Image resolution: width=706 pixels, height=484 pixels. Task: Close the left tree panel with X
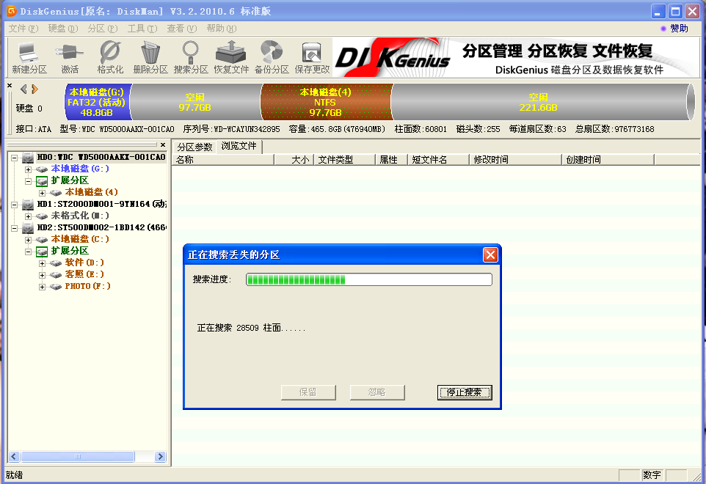point(163,145)
